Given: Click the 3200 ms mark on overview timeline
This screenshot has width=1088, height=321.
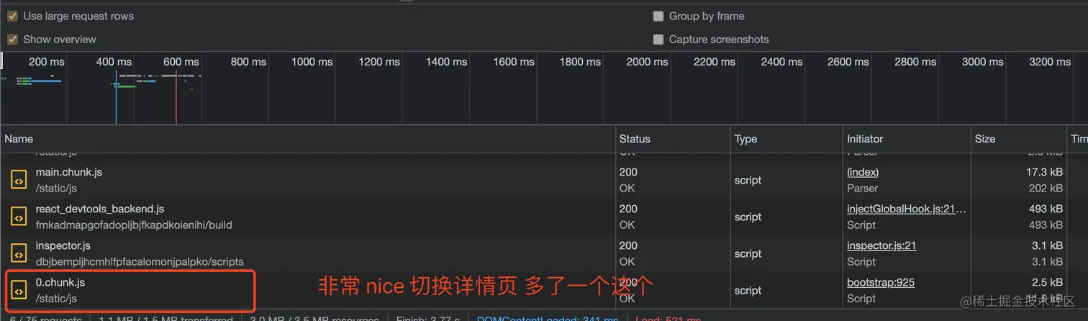Looking at the screenshot, I should pos(1050,62).
